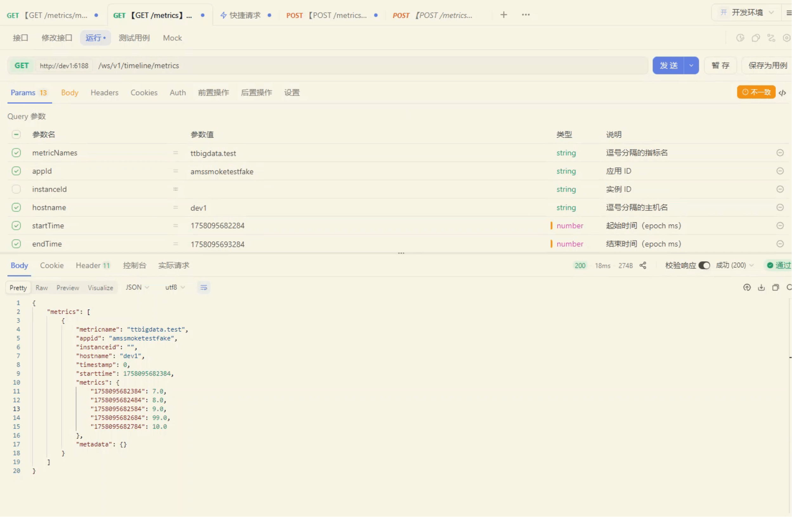Copy the response body to clipboard
The image size is (792, 517).
pyautogui.click(x=776, y=288)
